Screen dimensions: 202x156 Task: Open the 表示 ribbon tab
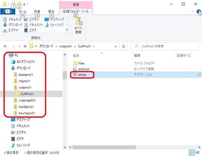[51, 11]
